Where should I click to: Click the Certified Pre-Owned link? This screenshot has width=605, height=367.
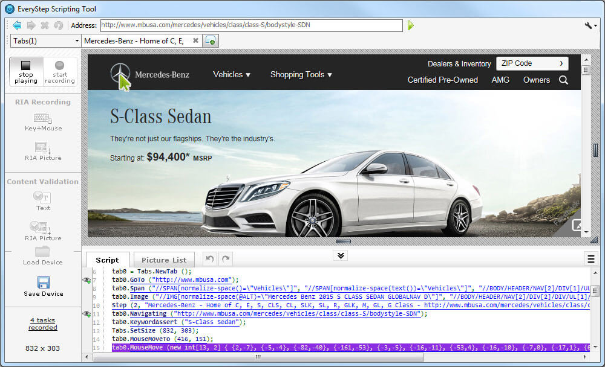pyautogui.click(x=442, y=80)
